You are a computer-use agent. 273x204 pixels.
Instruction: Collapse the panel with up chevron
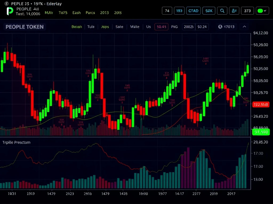click(x=244, y=27)
